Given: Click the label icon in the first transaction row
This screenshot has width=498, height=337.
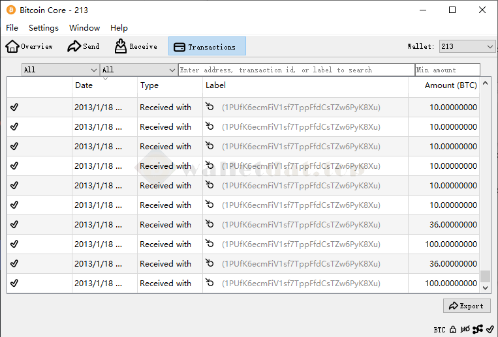Looking at the screenshot, I should 210,108.
